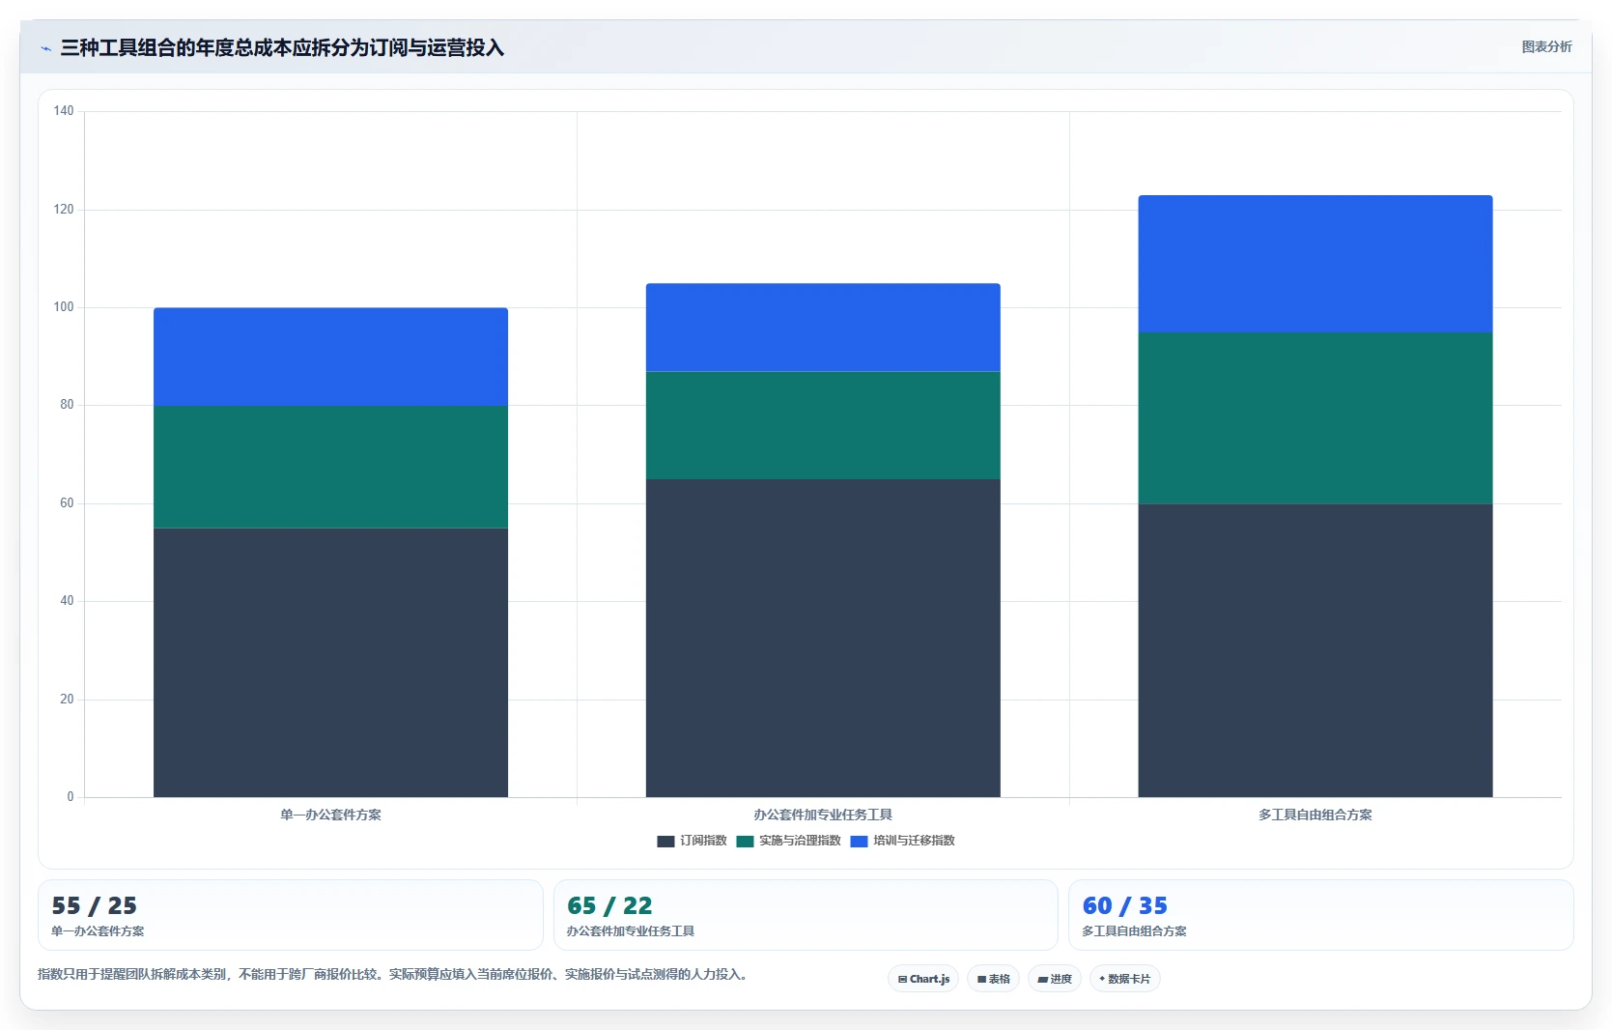The image size is (1612, 1030).
Task: Open the 表格 chip
Action: pyautogui.click(x=993, y=979)
